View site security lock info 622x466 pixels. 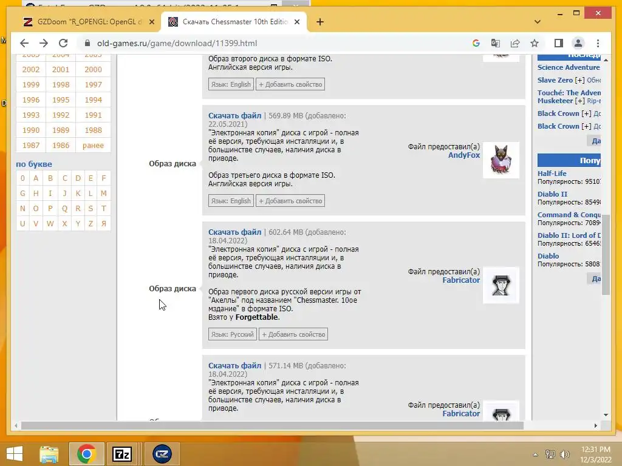(87, 43)
